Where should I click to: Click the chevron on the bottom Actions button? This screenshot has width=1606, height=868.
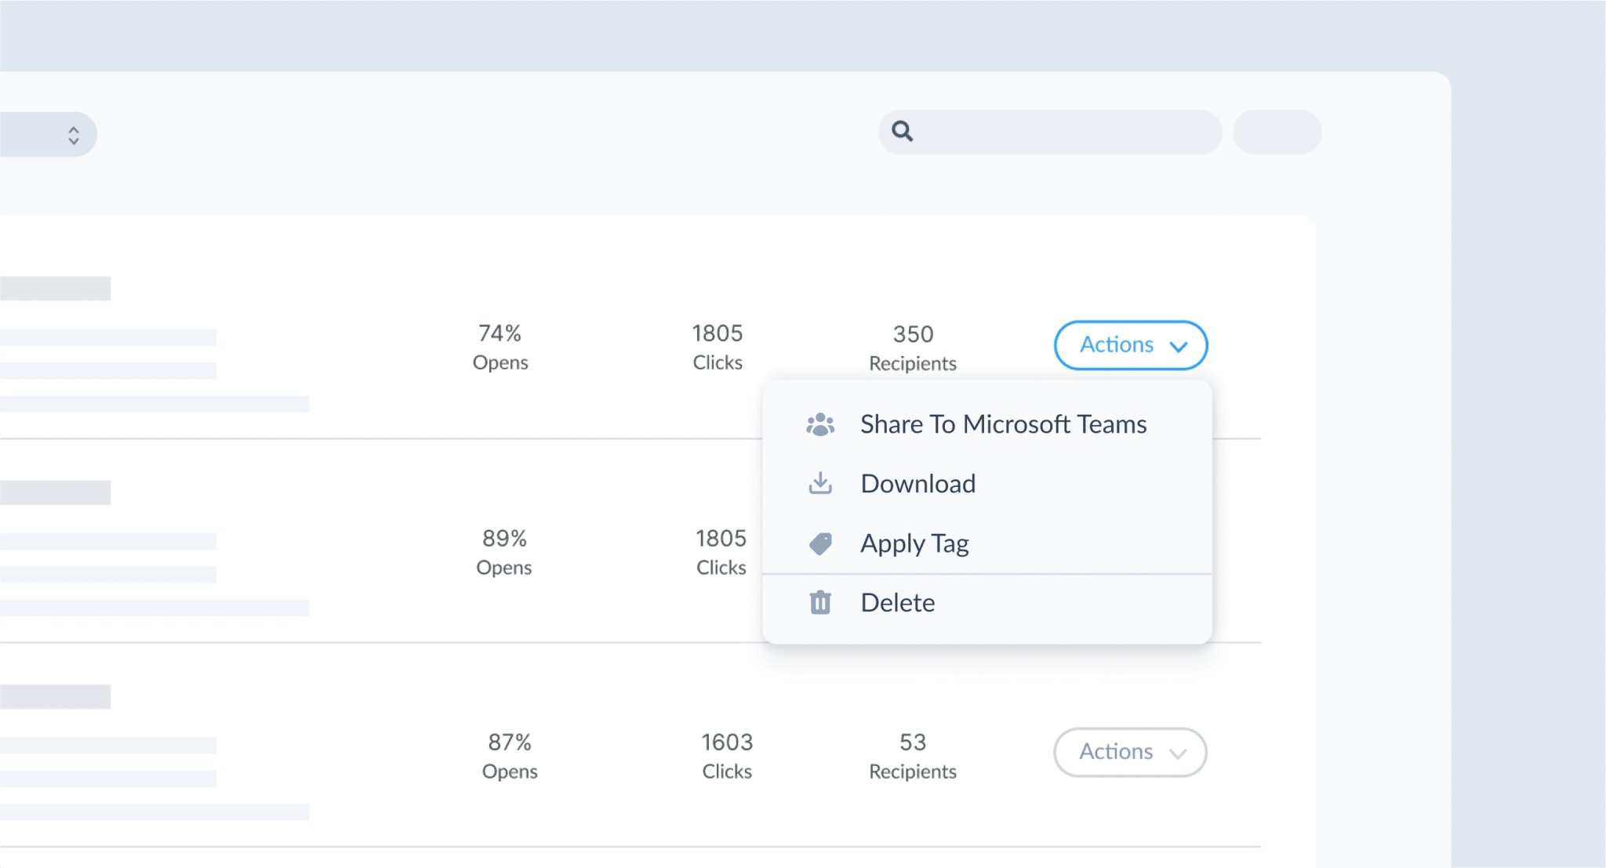pos(1177,754)
